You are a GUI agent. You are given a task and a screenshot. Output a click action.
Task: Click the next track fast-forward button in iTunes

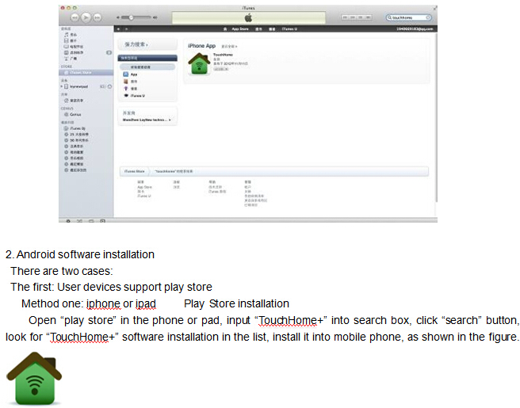[x=97, y=17]
